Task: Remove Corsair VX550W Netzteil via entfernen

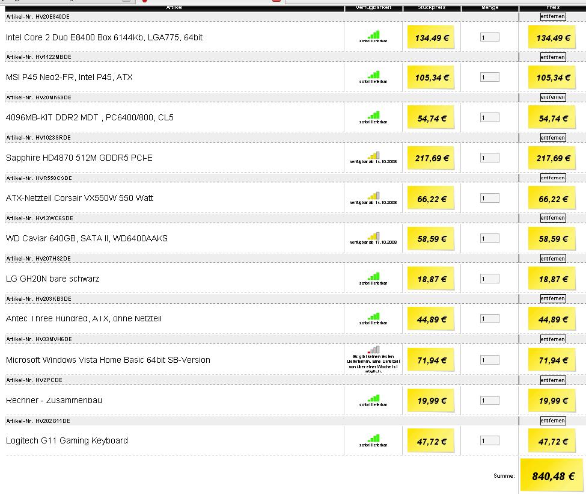Action: [553, 178]
